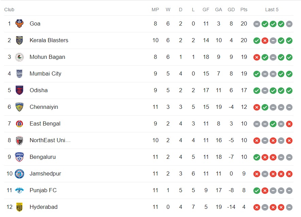The height and width of the screenshot is (217, 301).
Task: Click the Pts column header
Action: coord(244,10)
